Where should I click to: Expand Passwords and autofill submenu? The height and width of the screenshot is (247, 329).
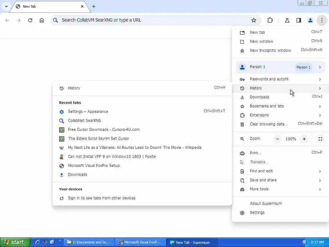point(280,79)
